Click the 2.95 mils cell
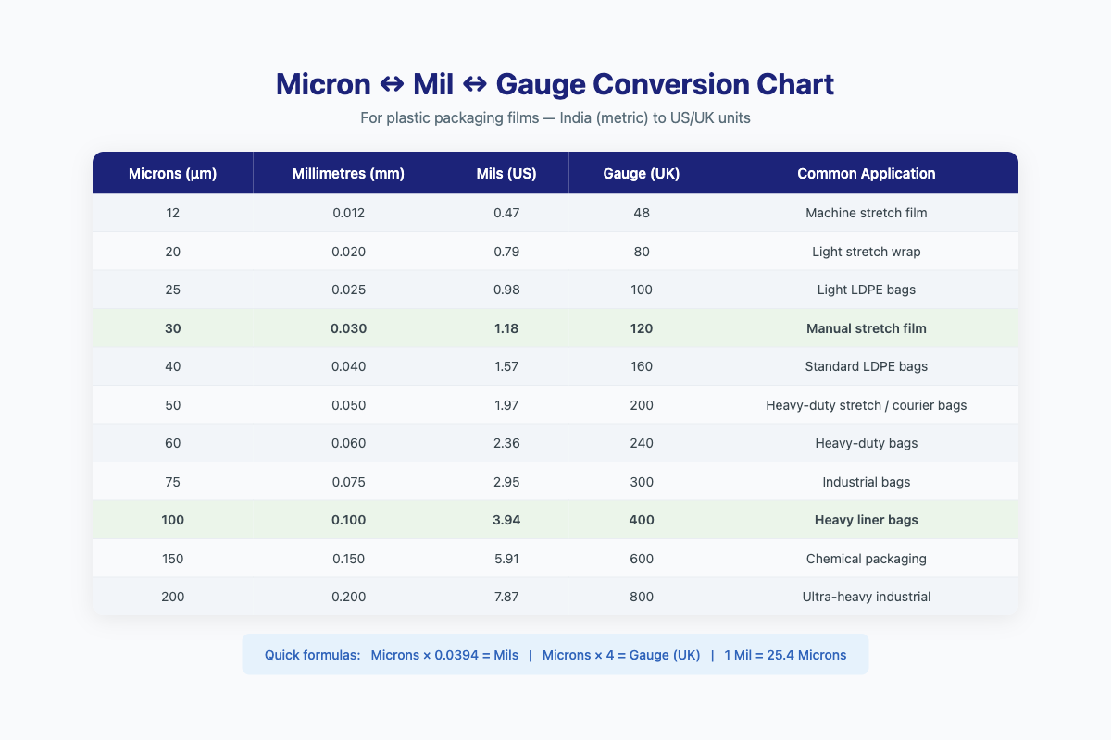1111x740 pixels. tap(506, 482)
